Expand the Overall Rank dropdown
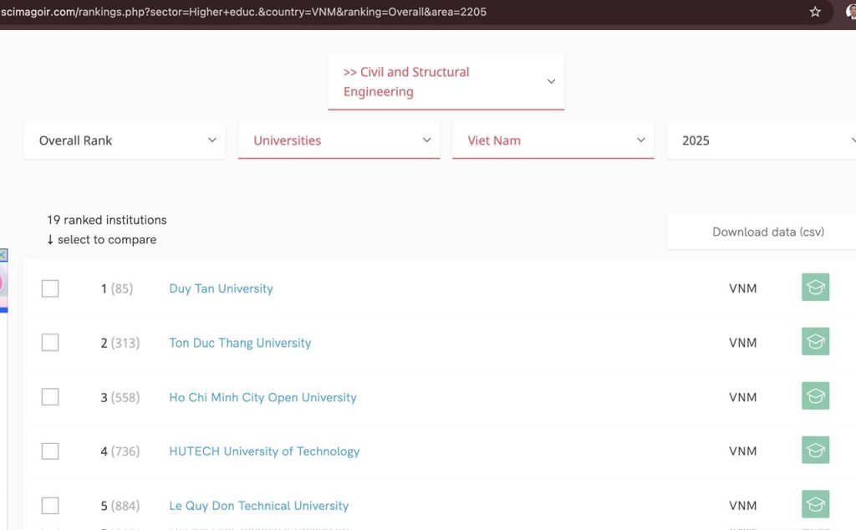Screen dimensions: 856x530 point(125,140)
